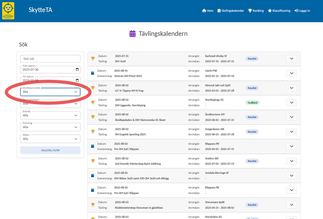Viewport: 323px width, 219px height.
Task: Click organizer name Nimrod Jakt och SpSf
Action: 217,85
